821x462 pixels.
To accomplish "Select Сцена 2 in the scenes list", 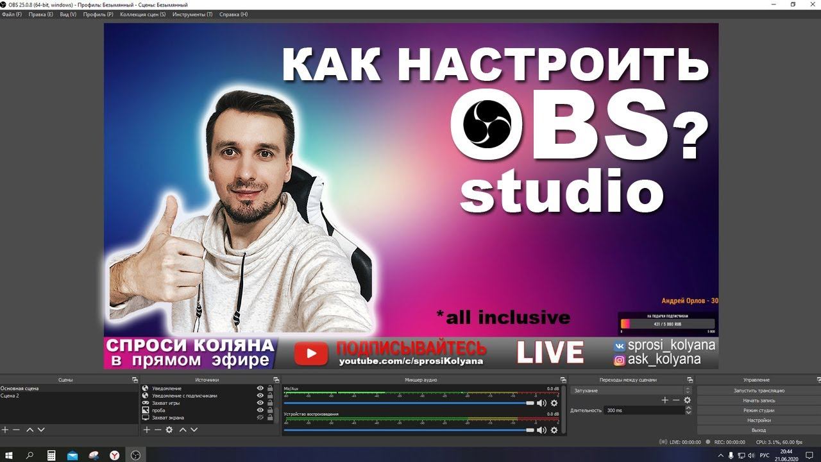I will click(10, 396).
